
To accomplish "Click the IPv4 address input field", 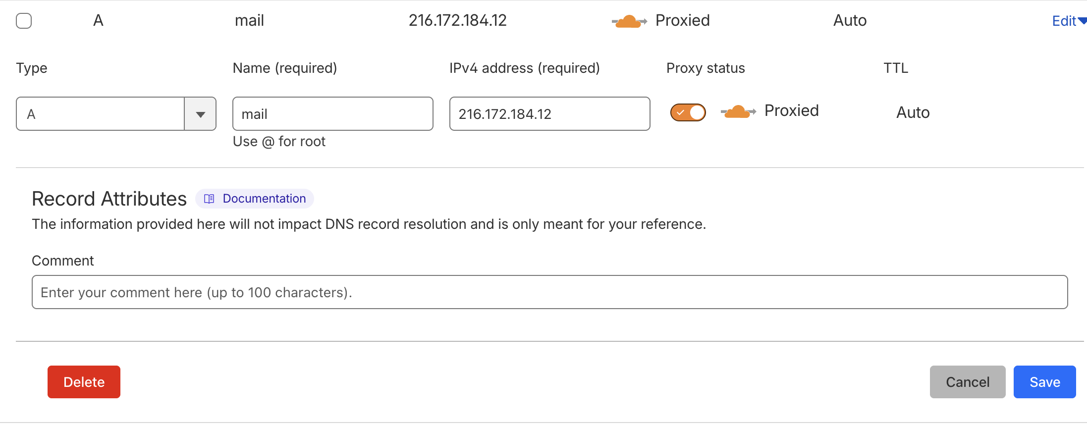I will (549, 114).
